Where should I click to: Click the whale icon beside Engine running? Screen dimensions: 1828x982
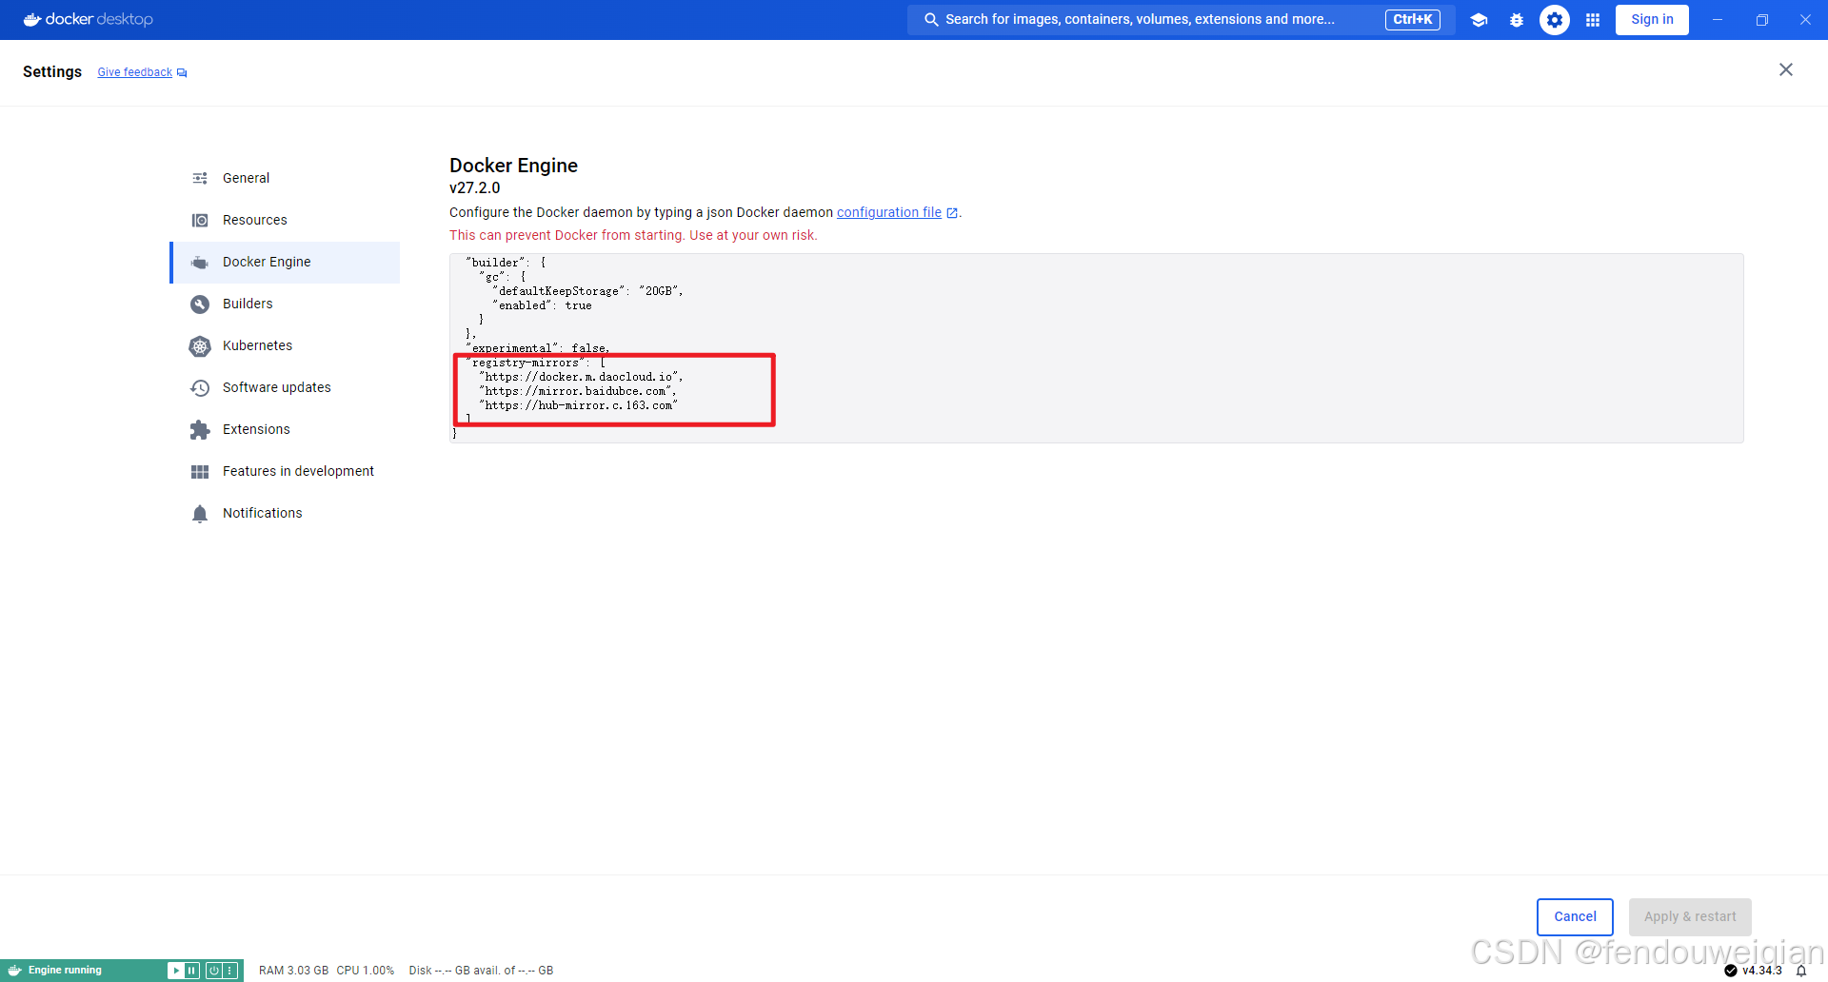tap(15, 971)
